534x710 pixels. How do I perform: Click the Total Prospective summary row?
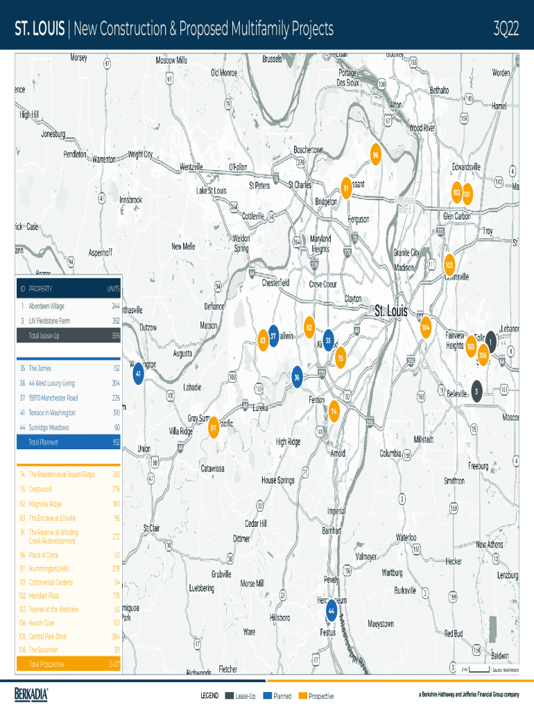[69, 664]
